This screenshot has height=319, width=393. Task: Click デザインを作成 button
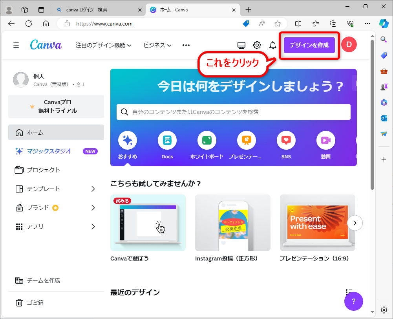[x=309, y=45]
